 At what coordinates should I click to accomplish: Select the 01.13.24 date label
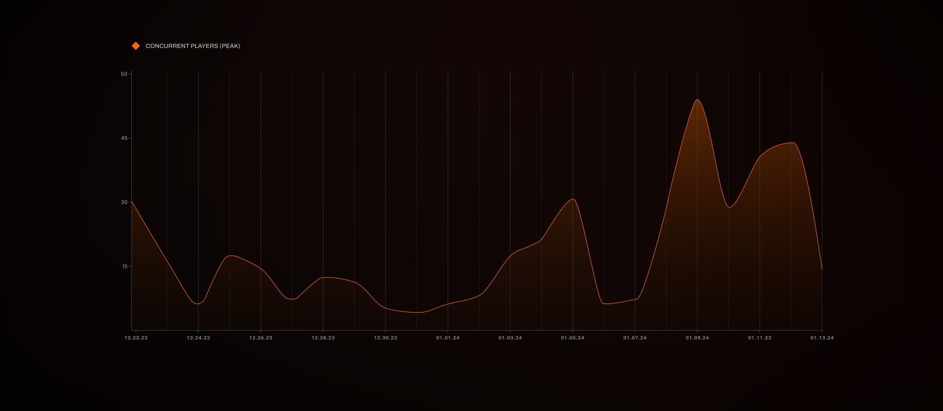(x=822, y=338)
